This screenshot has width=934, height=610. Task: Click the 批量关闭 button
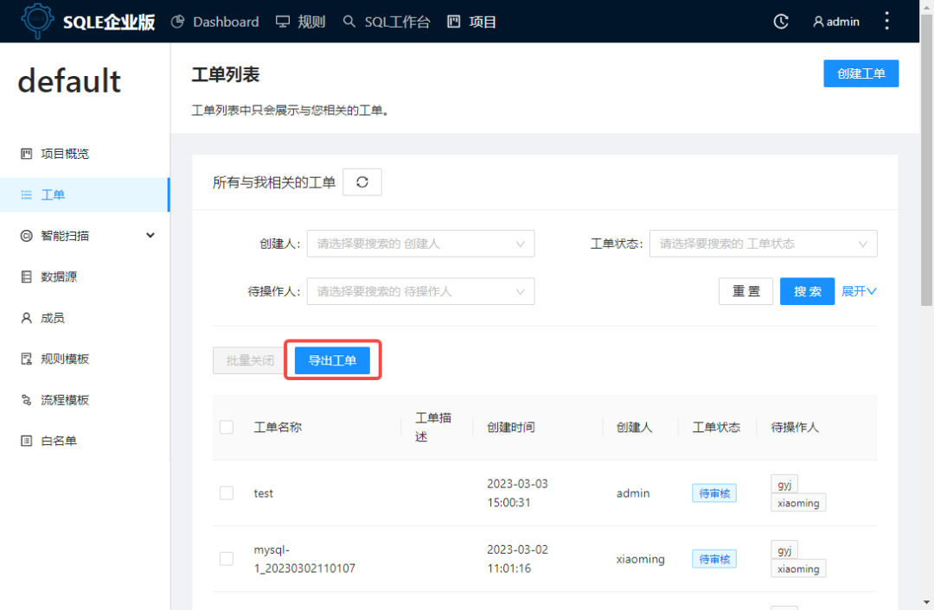point(249,360)
